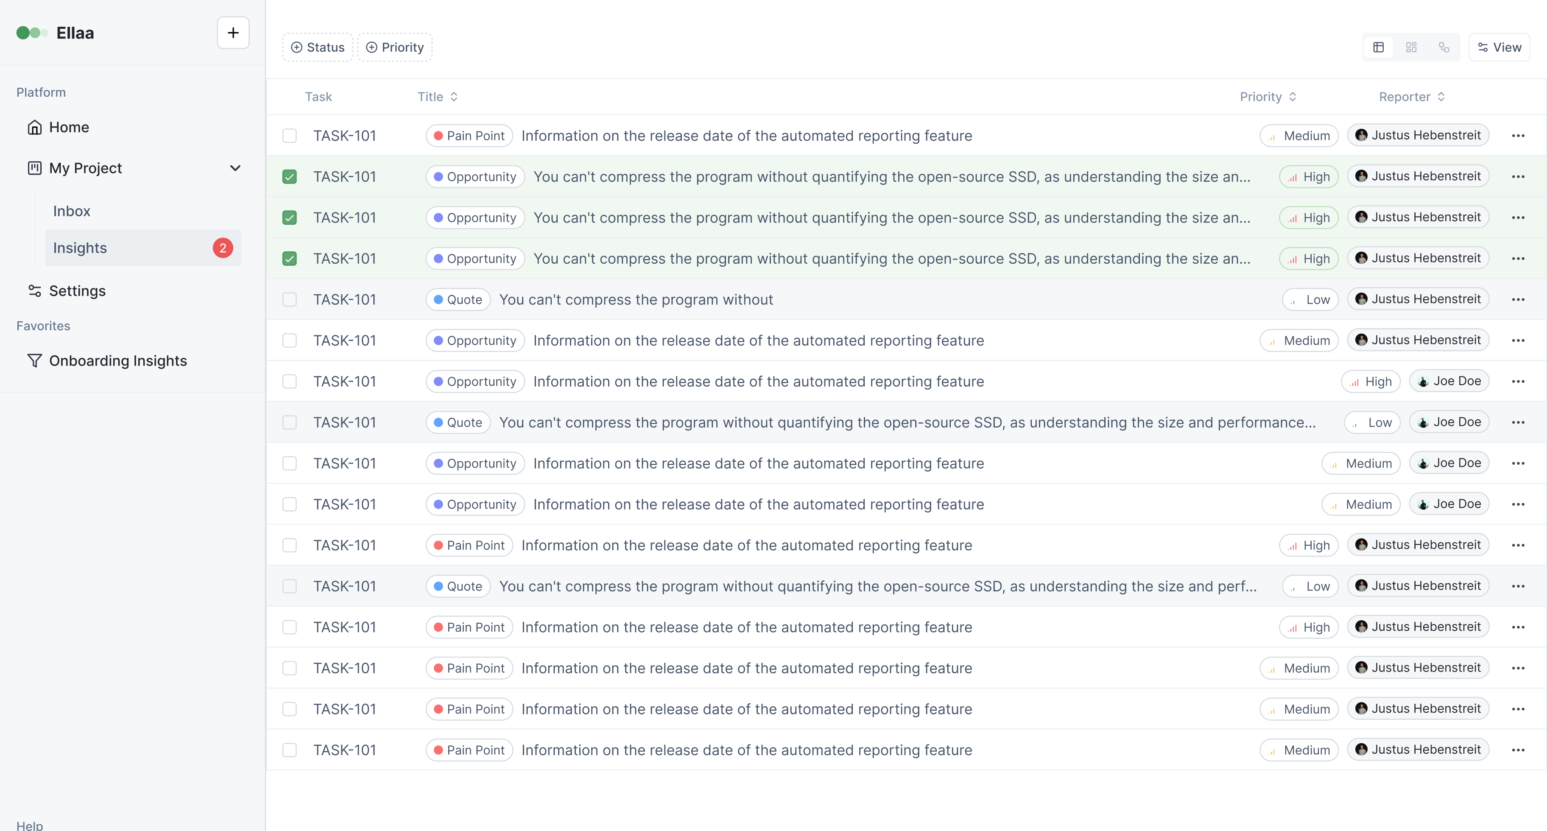Screen dimensions: 1547x831
Task: Open Low priority pill in short Quote row
Action: [x=1310, y=299]
